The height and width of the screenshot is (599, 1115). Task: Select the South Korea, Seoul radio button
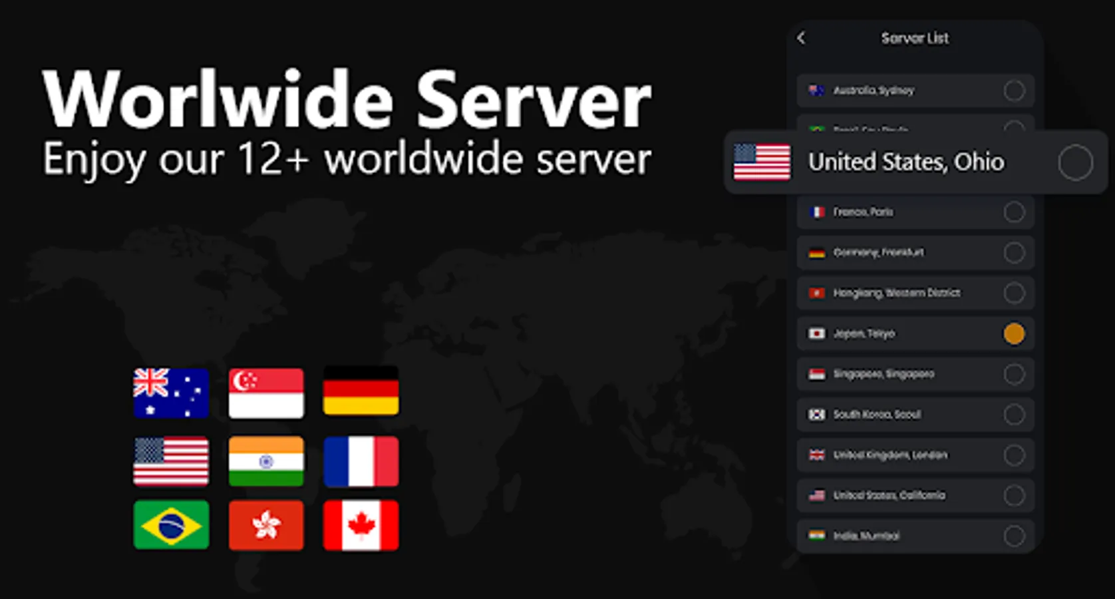point(1014,415)
